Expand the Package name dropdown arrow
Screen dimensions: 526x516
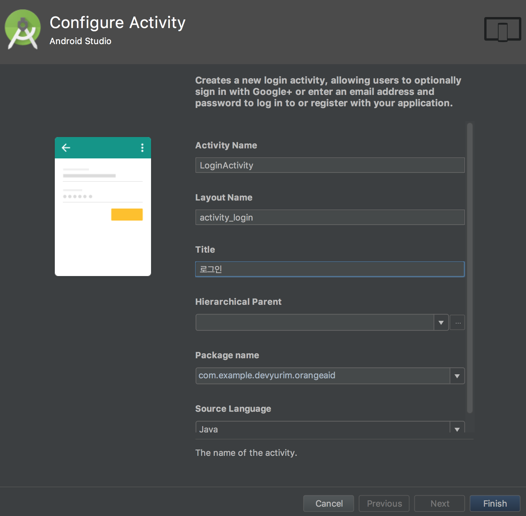coord(457,376)
